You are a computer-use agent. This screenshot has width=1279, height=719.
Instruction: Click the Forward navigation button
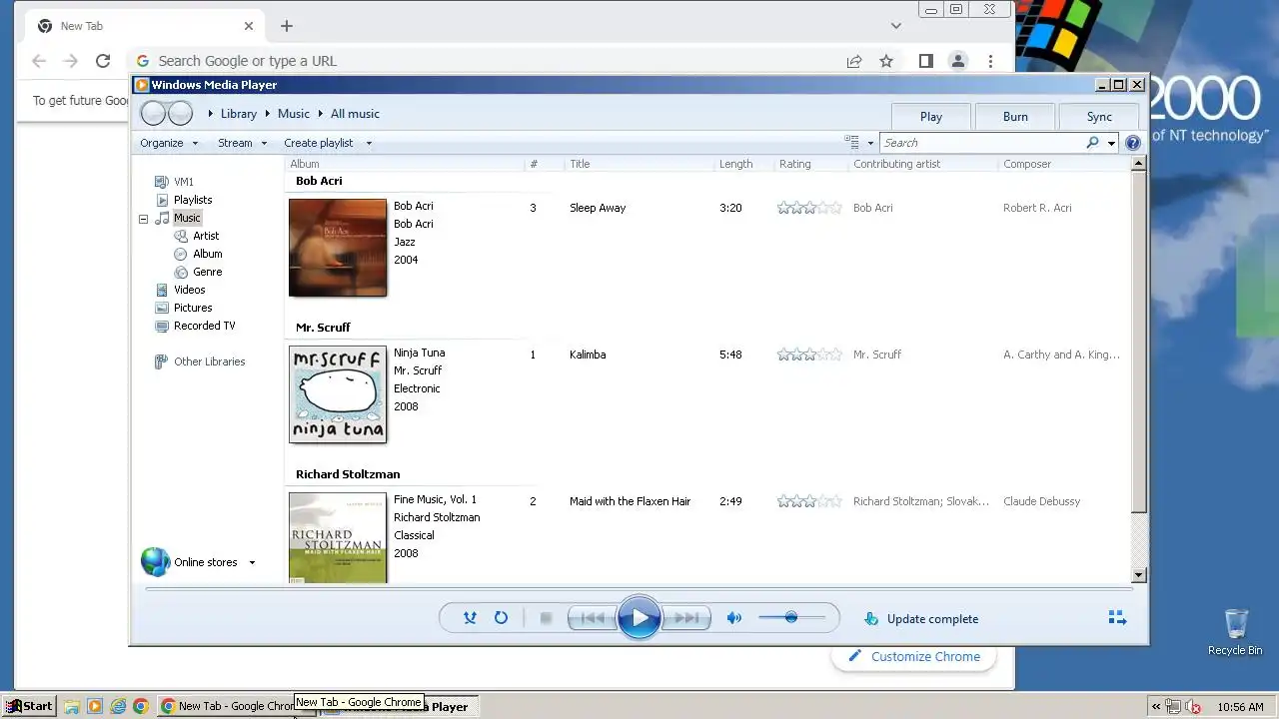(180, 113)
